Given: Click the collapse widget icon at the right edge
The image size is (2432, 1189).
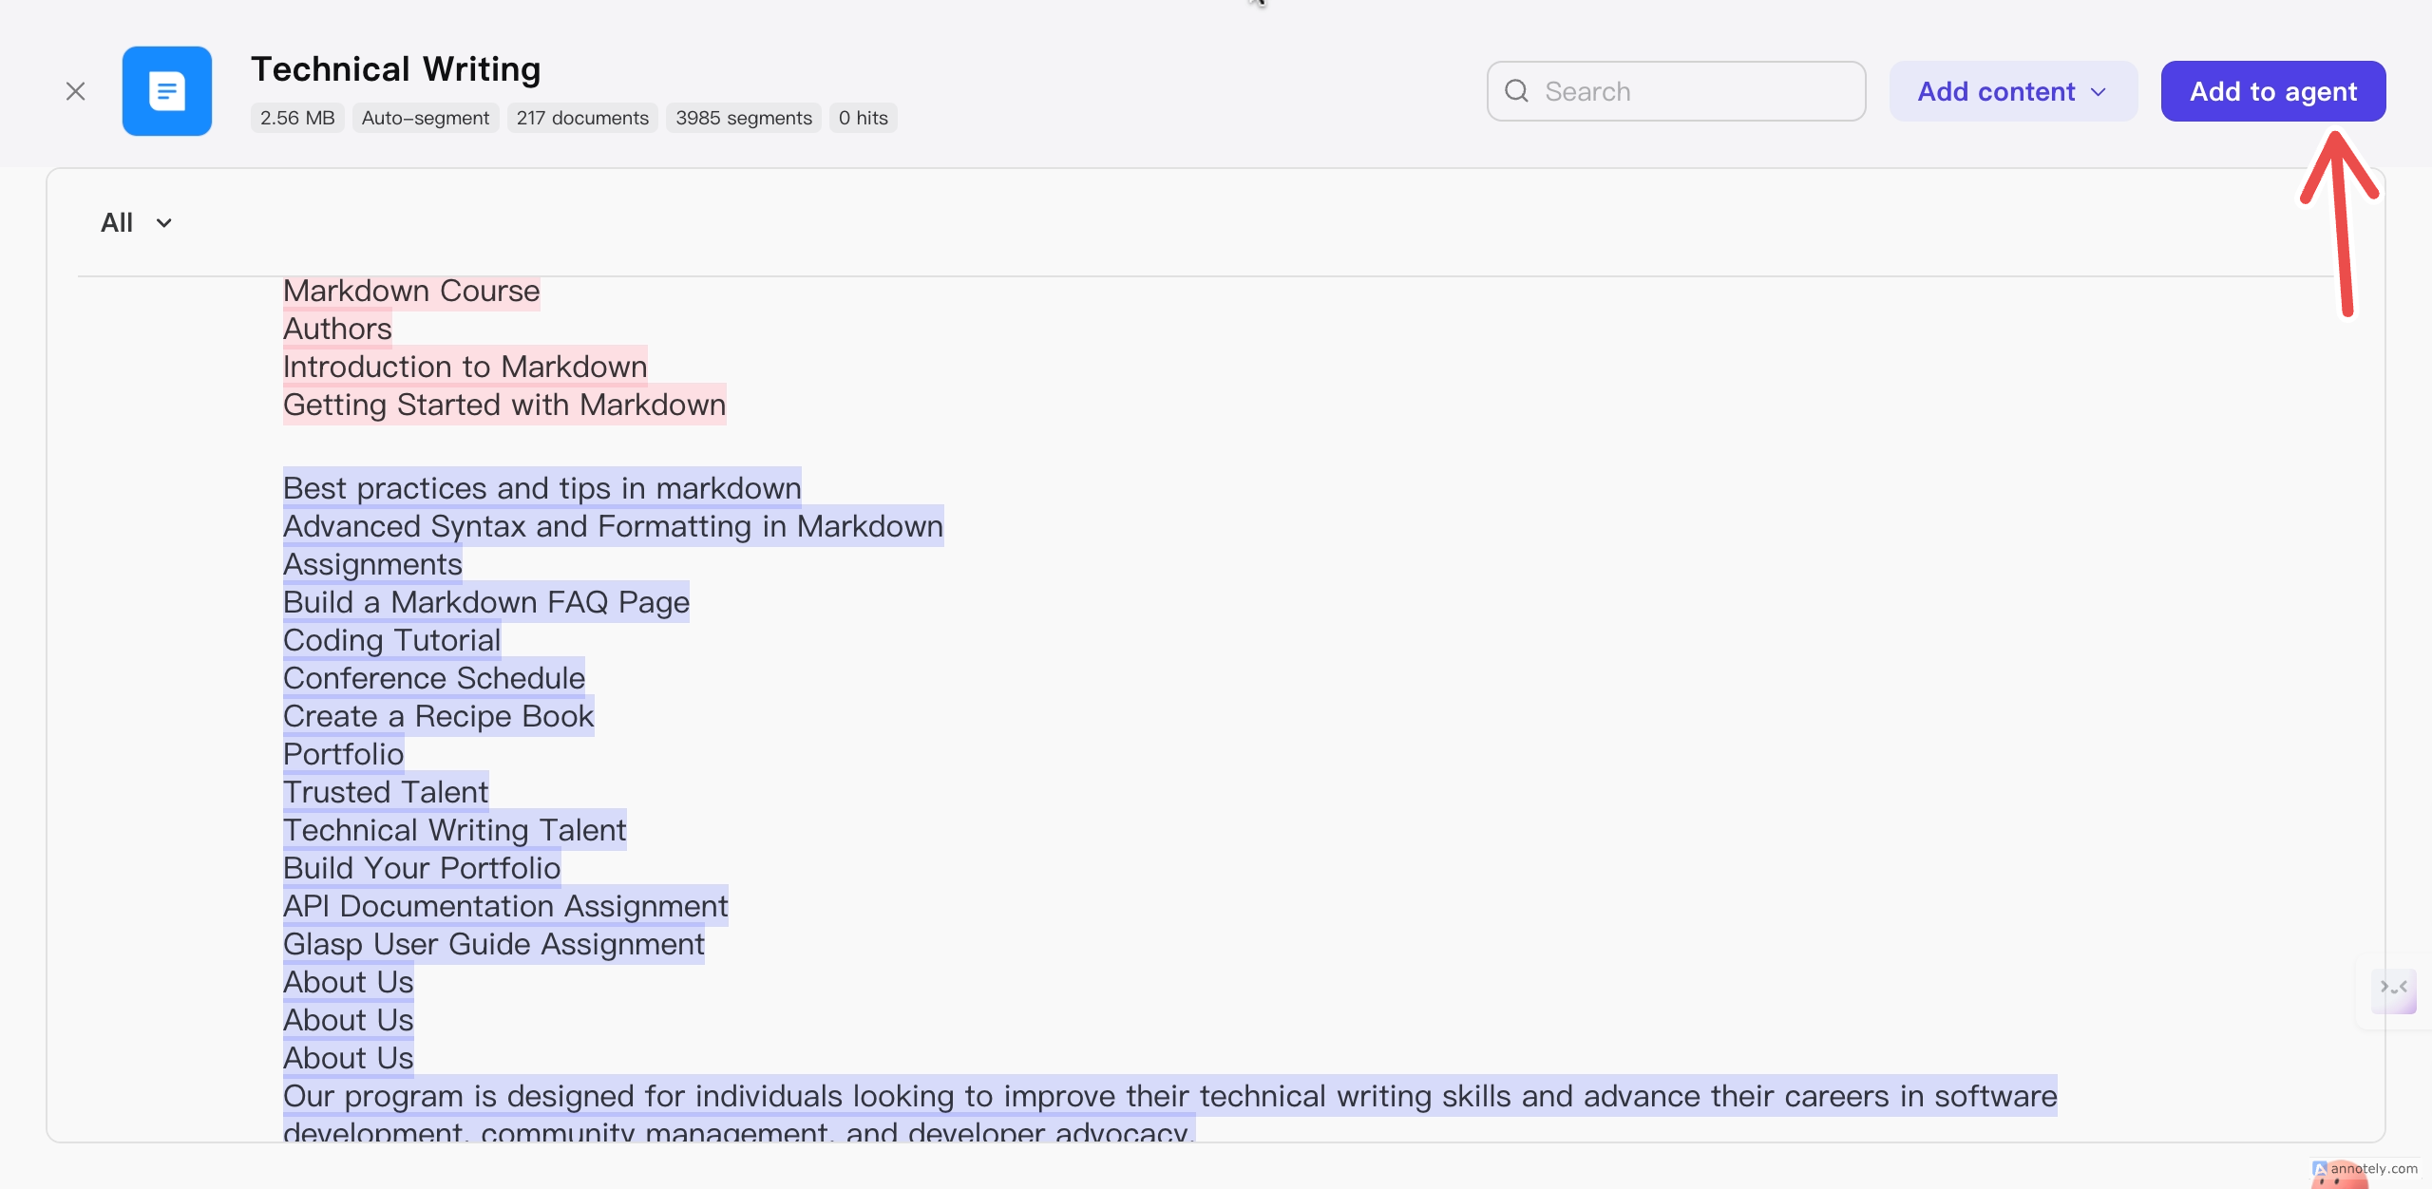Looking at the screenshot, I should [2393, 990].
